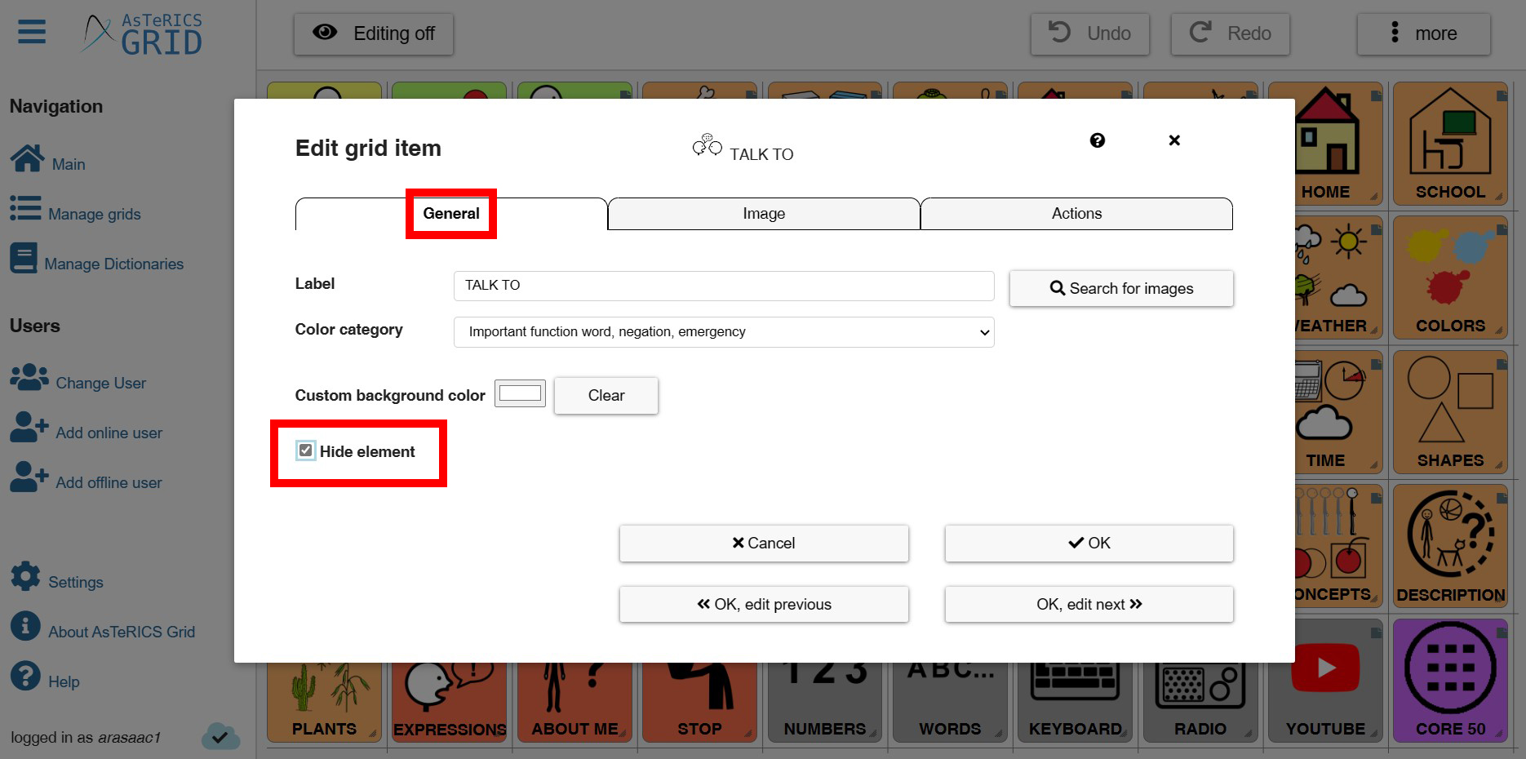Viewport: 1526px width, 759px height.
Task: Open the KEYBOARD grid tile
Action: (1076, 702)
